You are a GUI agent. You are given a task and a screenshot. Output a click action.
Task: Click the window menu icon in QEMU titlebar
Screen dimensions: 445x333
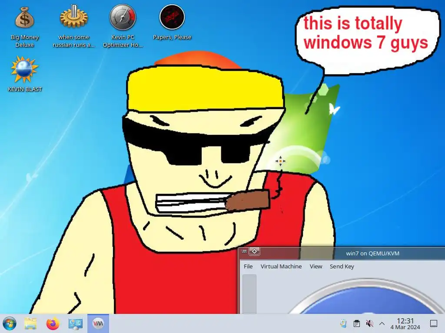(244, 251)
